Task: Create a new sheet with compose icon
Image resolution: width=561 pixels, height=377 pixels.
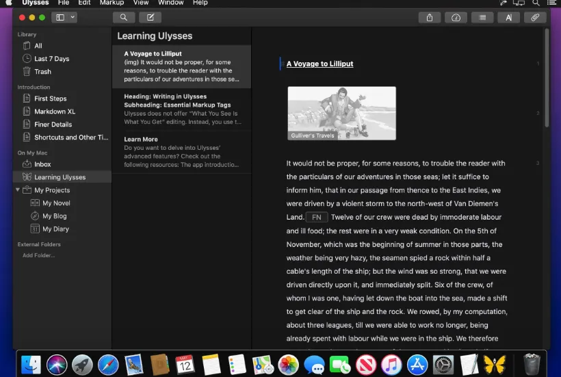Action: click(x=151, y=17)
